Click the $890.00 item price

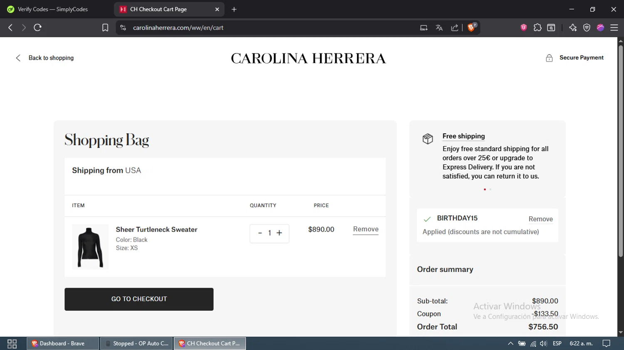321,230
